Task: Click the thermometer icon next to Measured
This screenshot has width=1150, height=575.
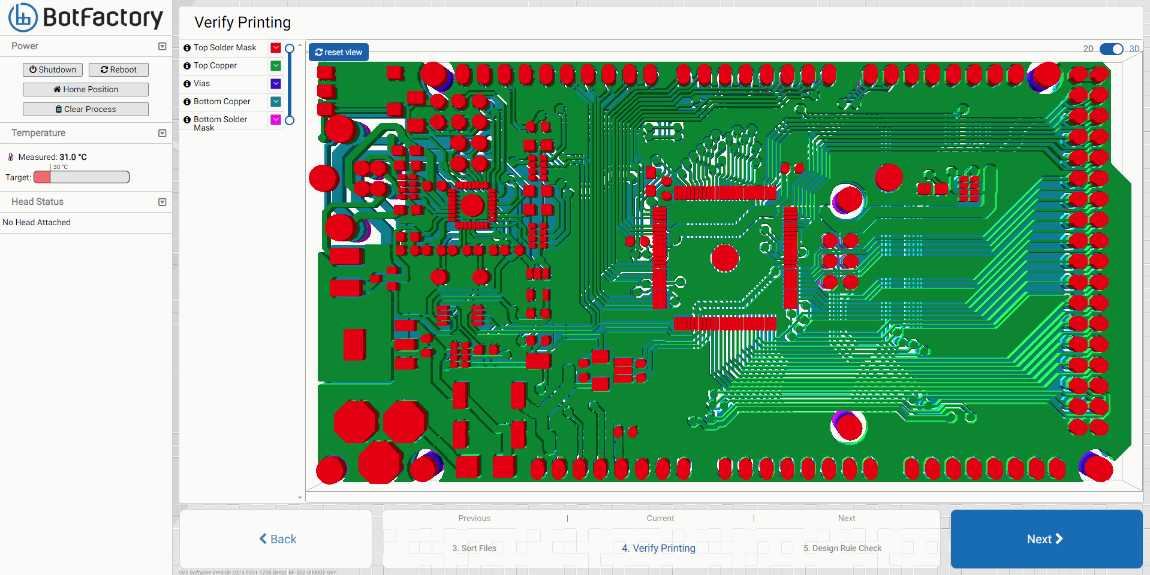Action: point(11,157)
